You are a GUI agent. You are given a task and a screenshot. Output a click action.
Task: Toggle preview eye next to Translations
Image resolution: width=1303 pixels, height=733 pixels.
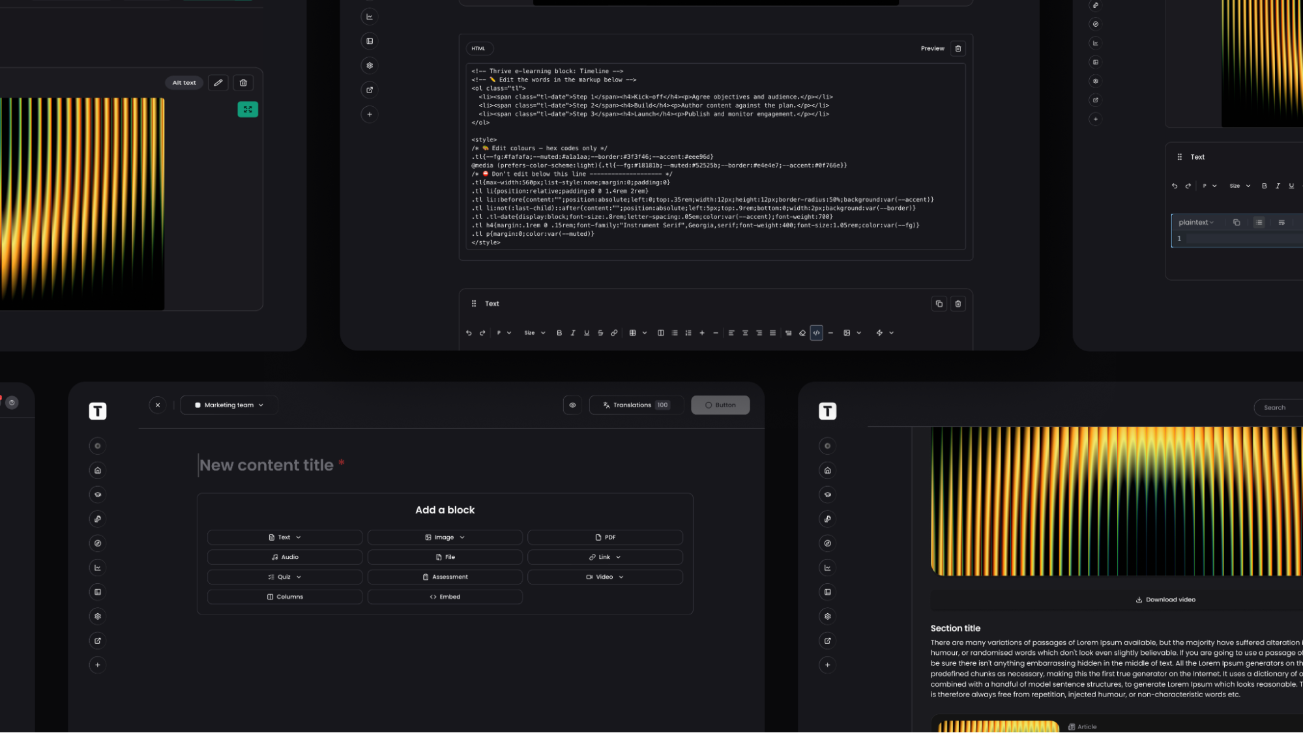[x=573, y=405]
